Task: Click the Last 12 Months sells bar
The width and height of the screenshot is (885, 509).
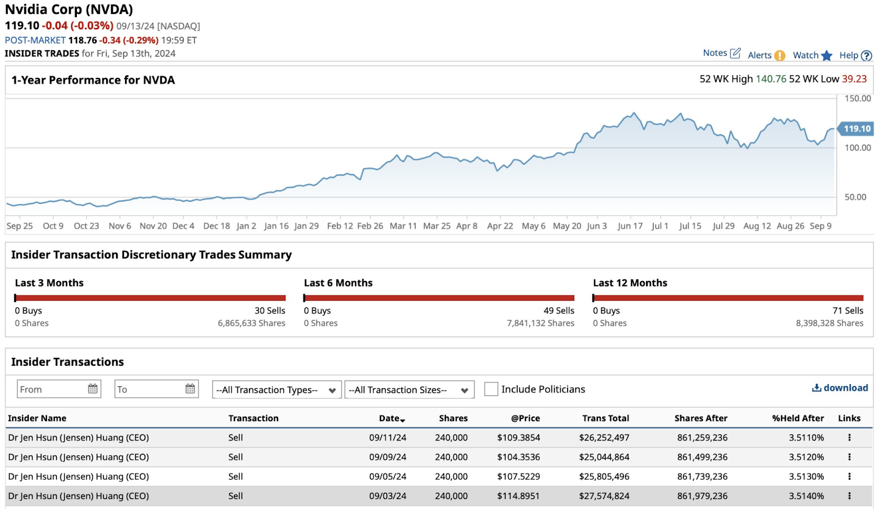Action: (729, 298)
